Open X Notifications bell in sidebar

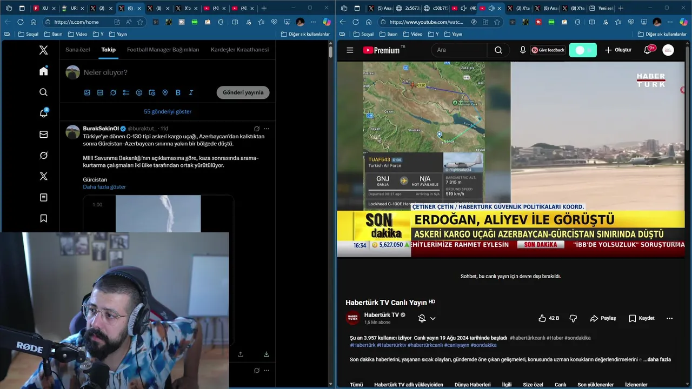(44, 113)
